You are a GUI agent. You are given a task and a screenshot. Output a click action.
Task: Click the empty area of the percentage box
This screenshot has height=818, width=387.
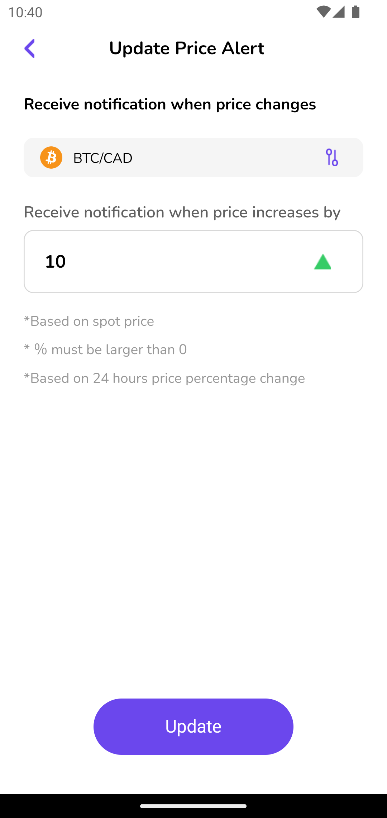pos(186,262)
